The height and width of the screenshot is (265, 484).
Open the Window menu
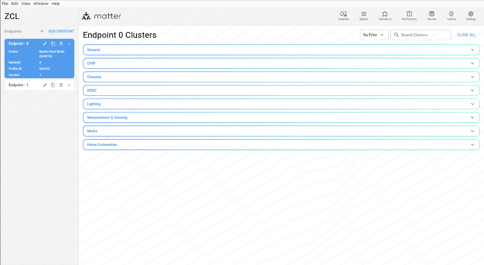point(41,3)
